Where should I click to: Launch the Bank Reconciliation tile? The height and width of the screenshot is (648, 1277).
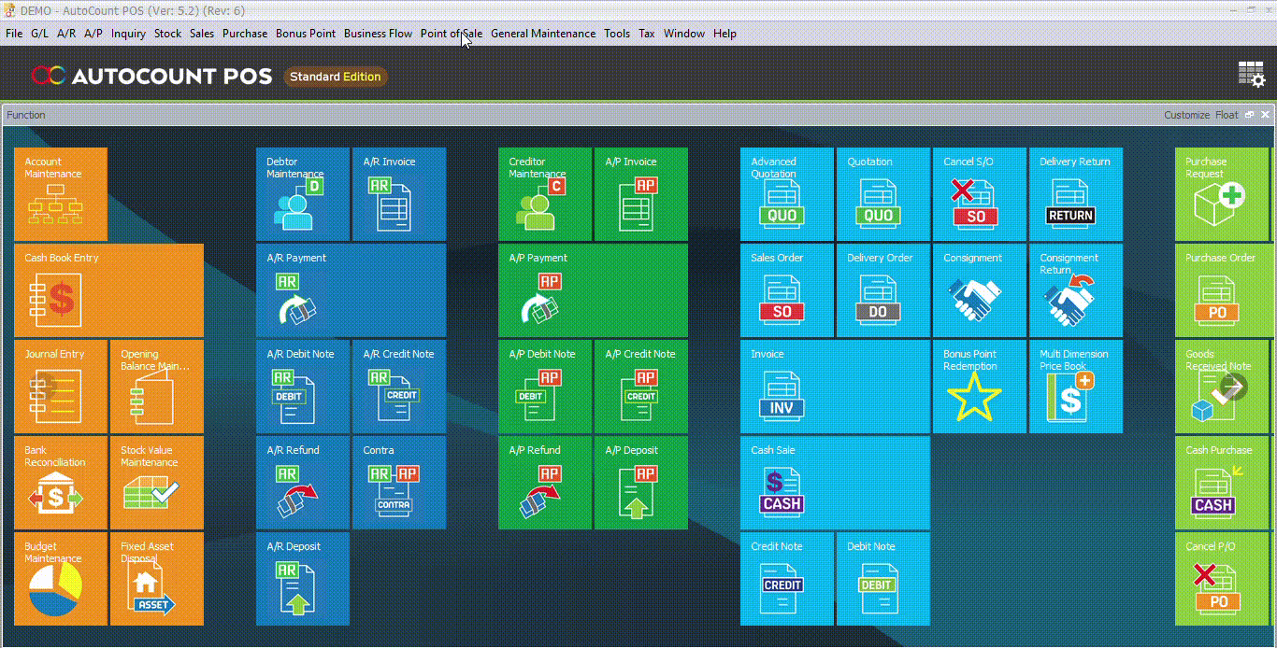[61, 483]
